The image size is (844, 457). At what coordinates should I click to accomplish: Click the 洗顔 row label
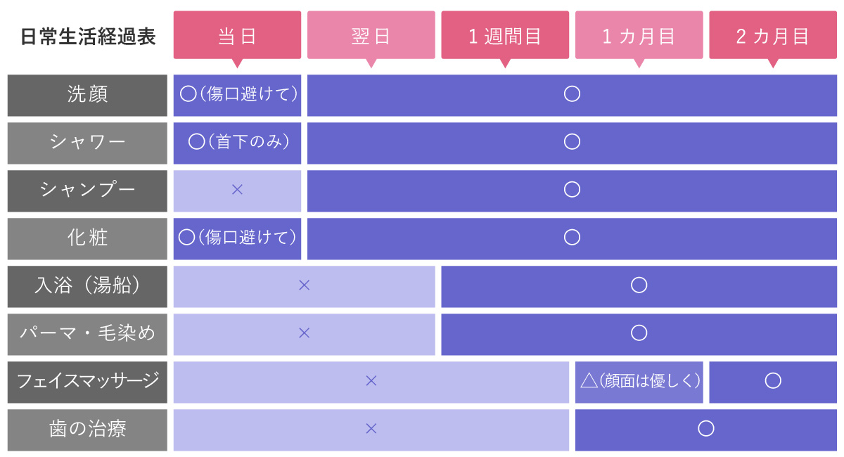(87, 95)
